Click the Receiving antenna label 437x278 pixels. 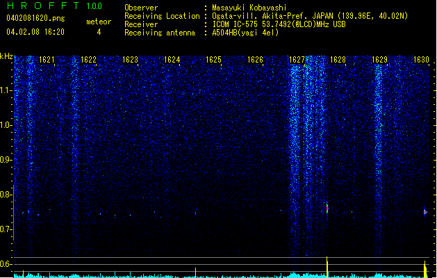[160, 33]
